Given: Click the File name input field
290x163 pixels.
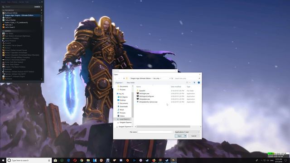Looking at the screenshot, I should 155,132.
